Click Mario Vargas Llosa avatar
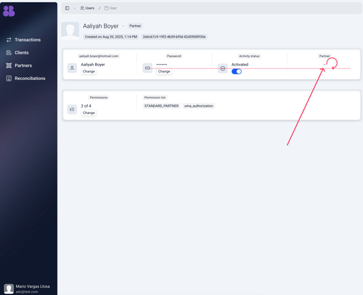Image resolution: width=363 pixels, height=295 pixels. point(9,288)
